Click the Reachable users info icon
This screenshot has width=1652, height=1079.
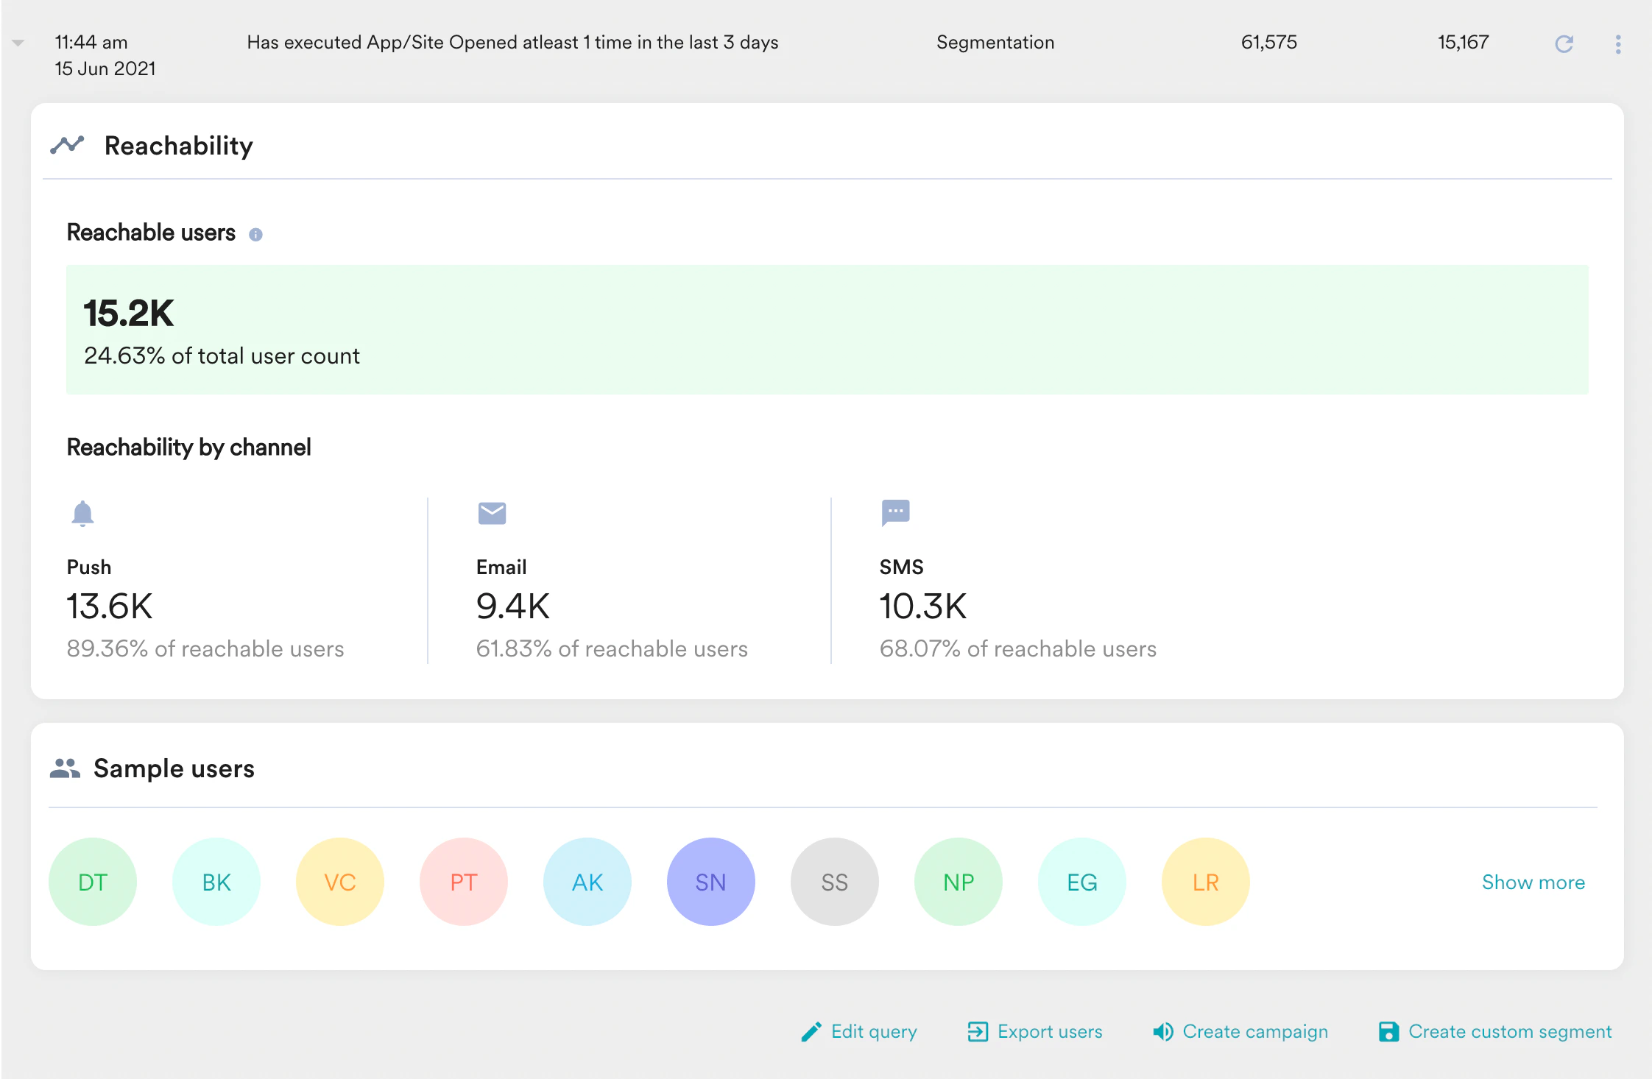[x=255, y=234]
